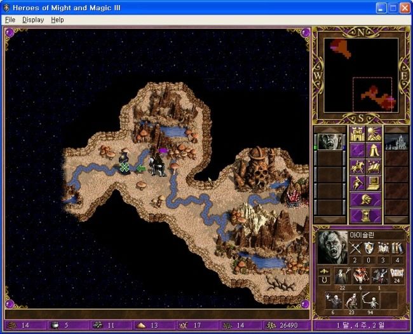Select the mounted knight stack of 1
The width and height of the screenshot is (413, 334).
379,276
